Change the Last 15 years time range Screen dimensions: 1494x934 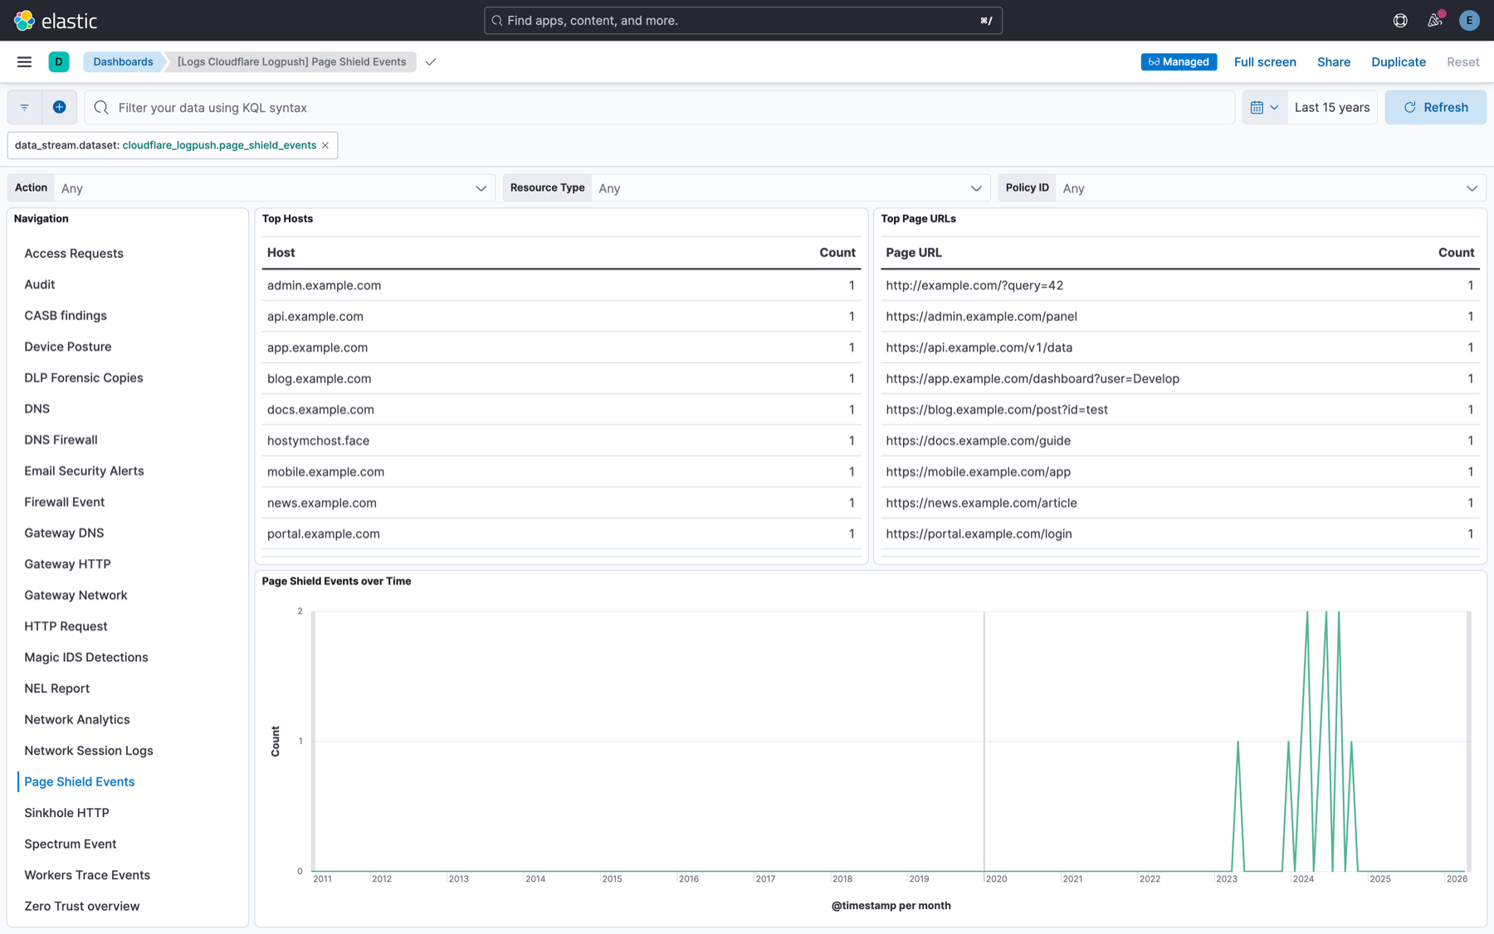(x=1332, y=108)
